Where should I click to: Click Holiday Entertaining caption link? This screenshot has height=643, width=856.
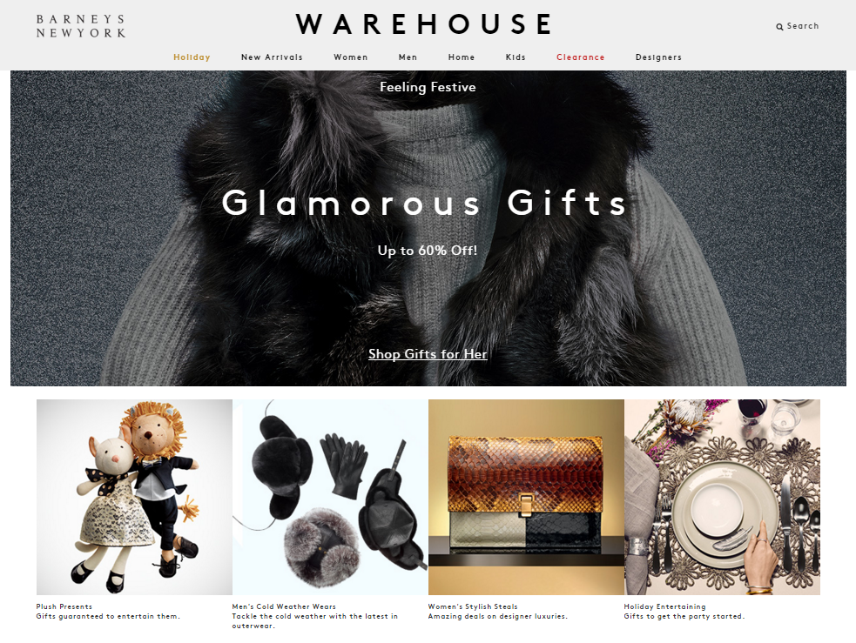pyautogui.click(x=665, y=606)
